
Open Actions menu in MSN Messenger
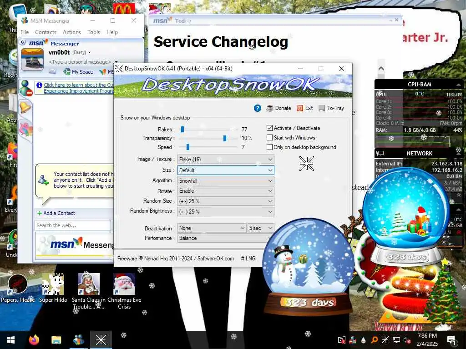click(71, 32)
